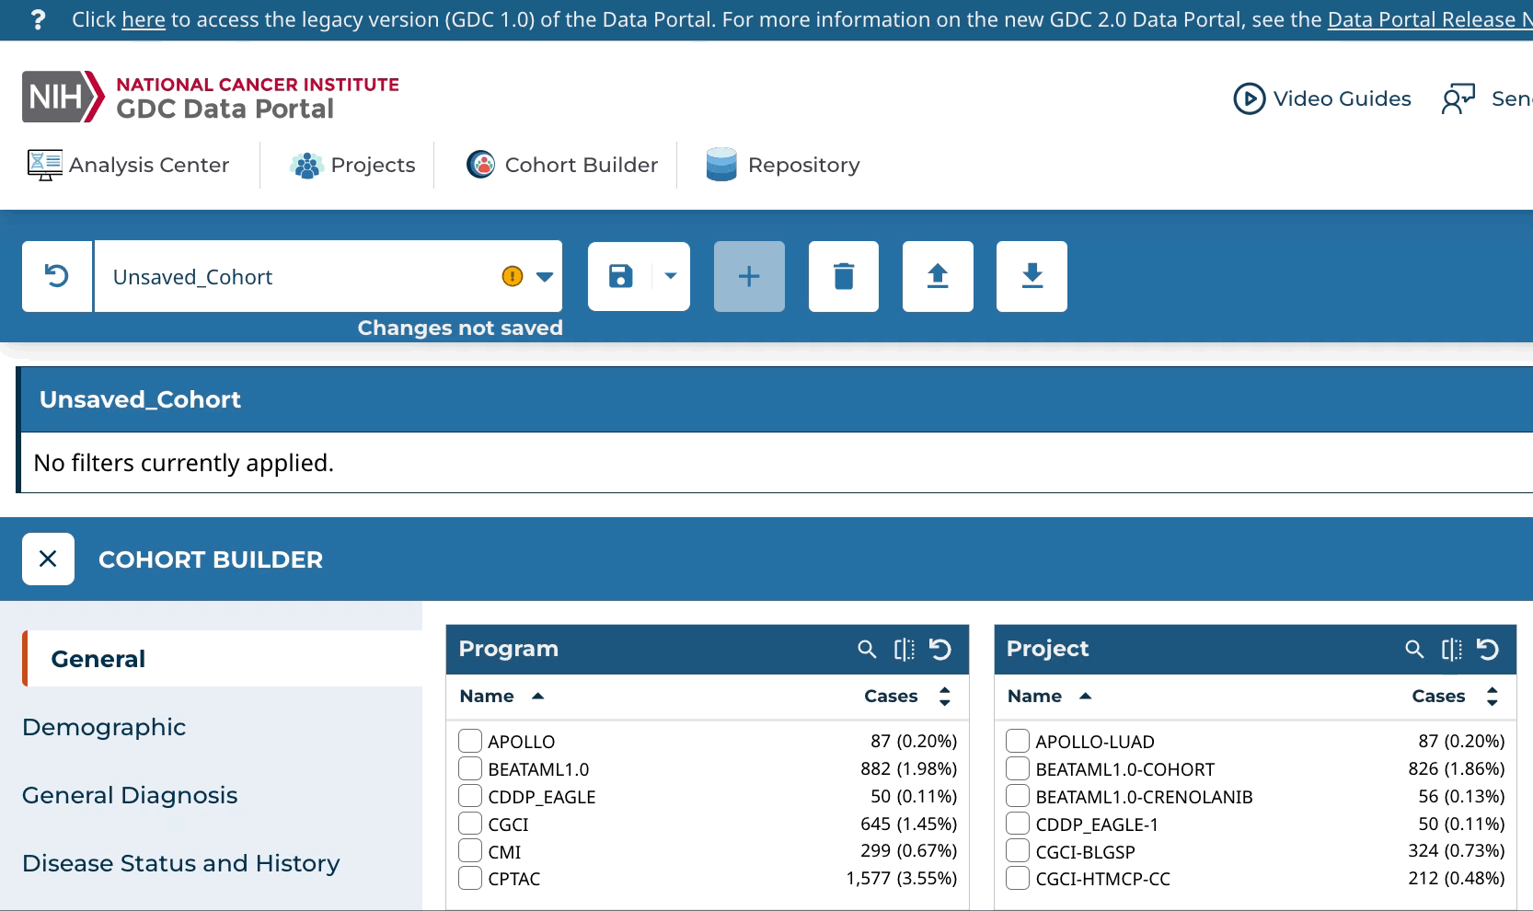Select the CPTAC program checkbox

470,878
